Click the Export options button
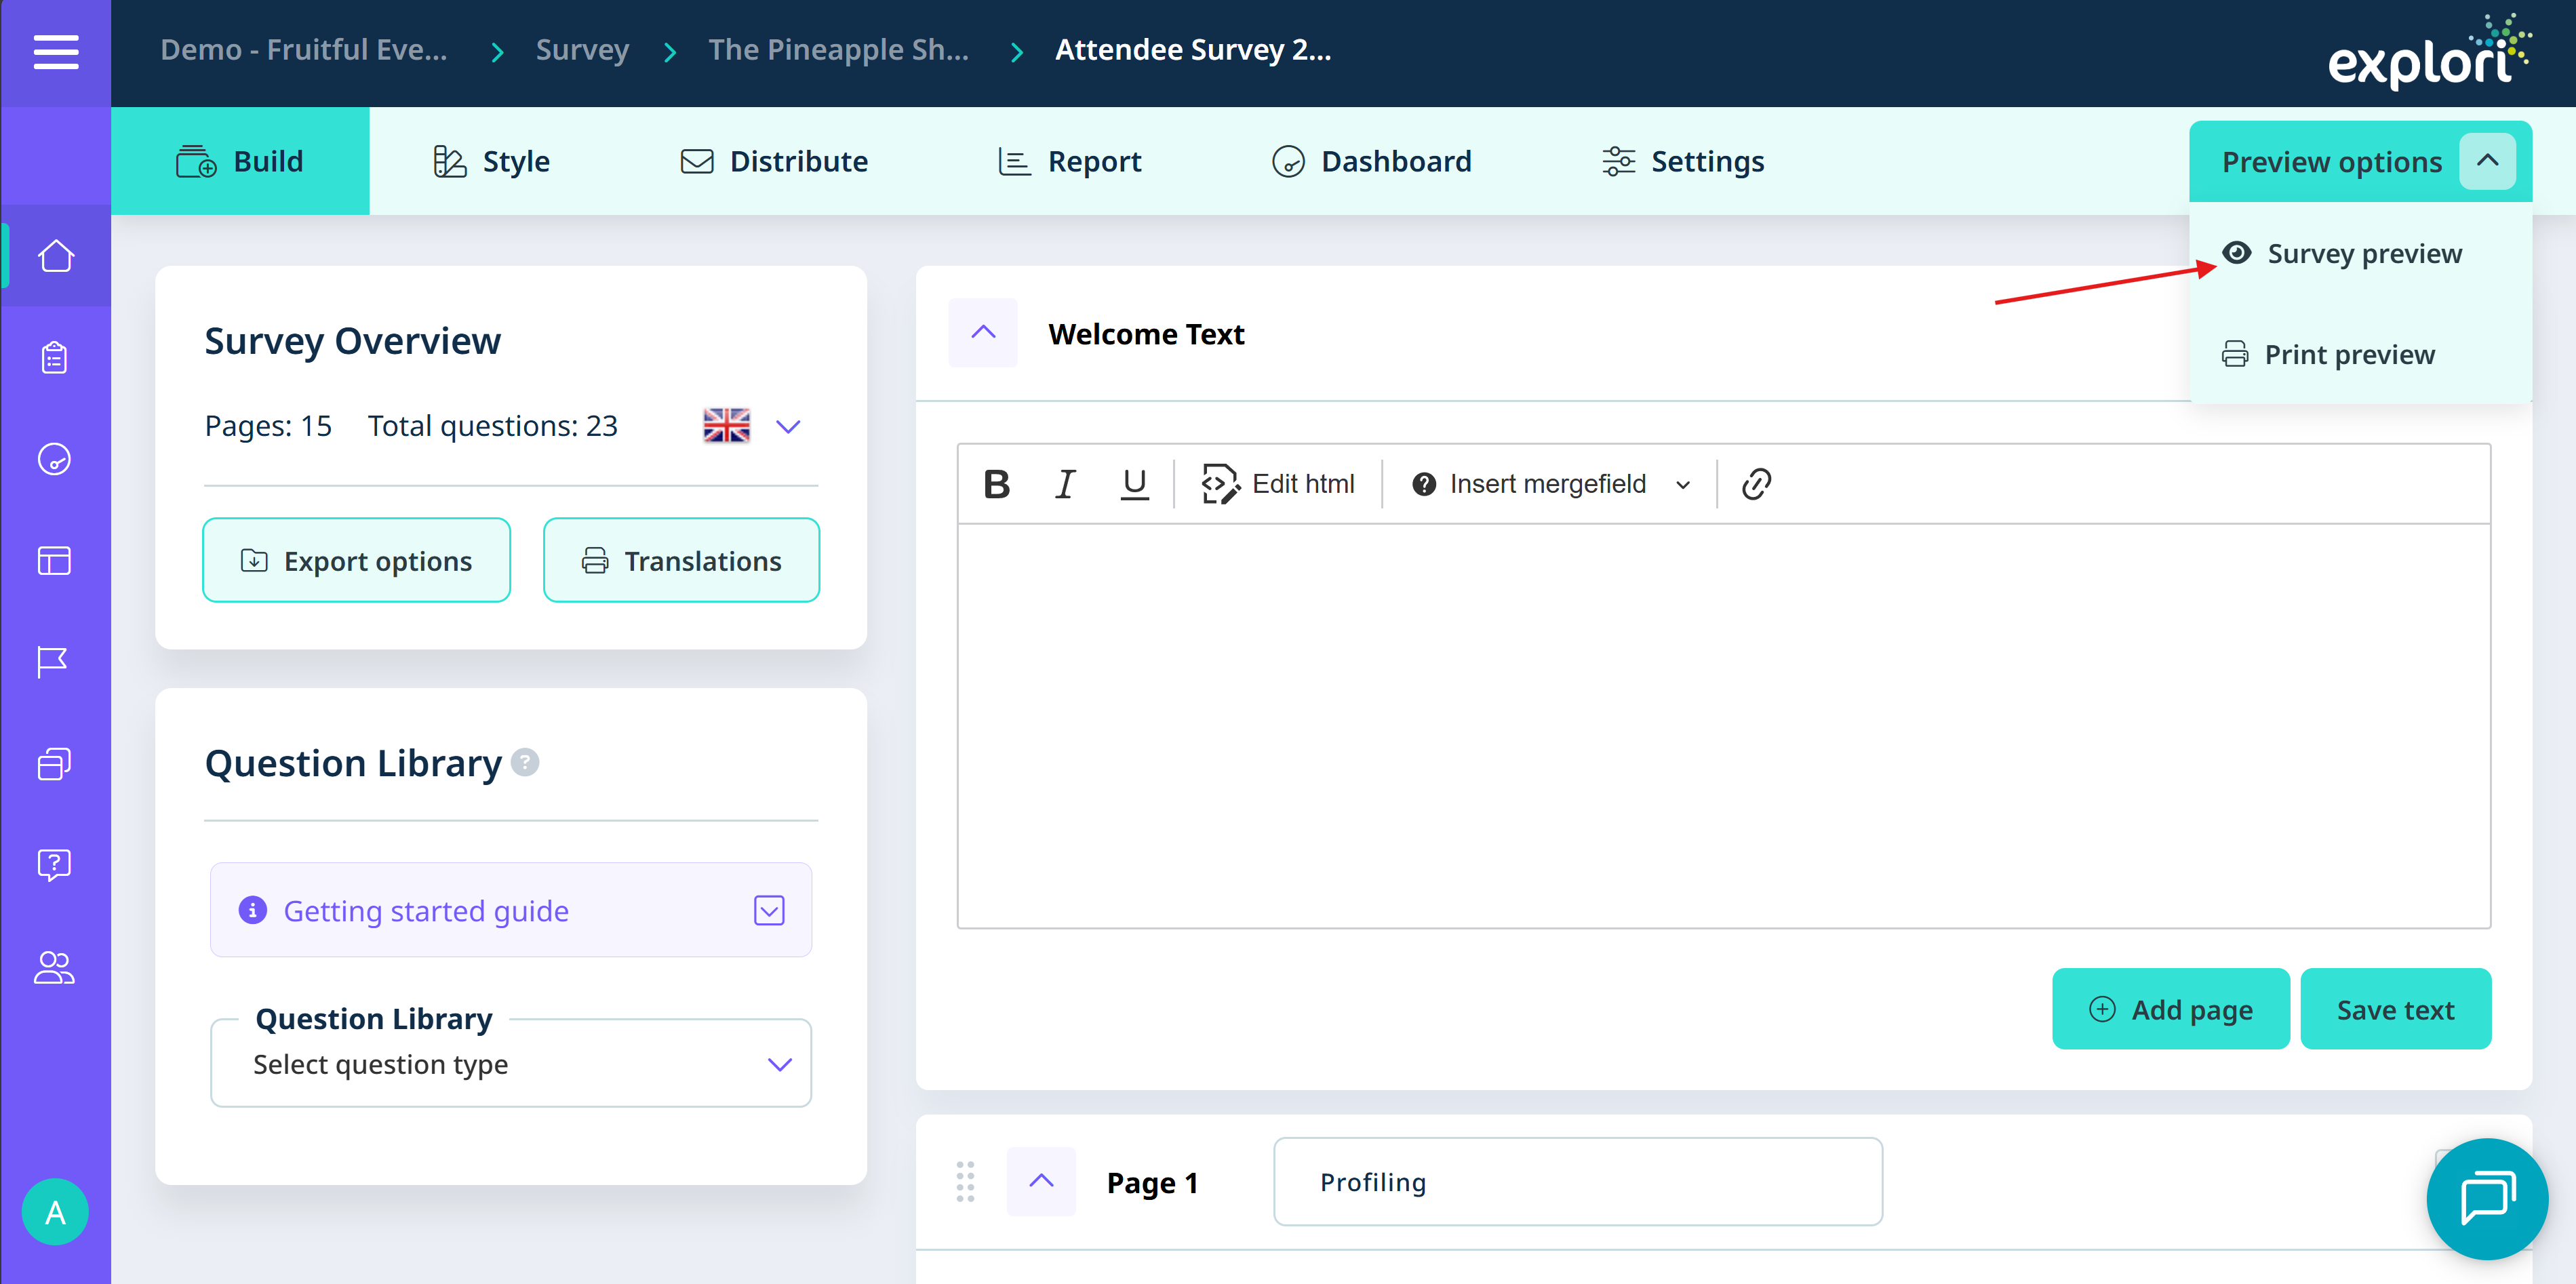 357,561
